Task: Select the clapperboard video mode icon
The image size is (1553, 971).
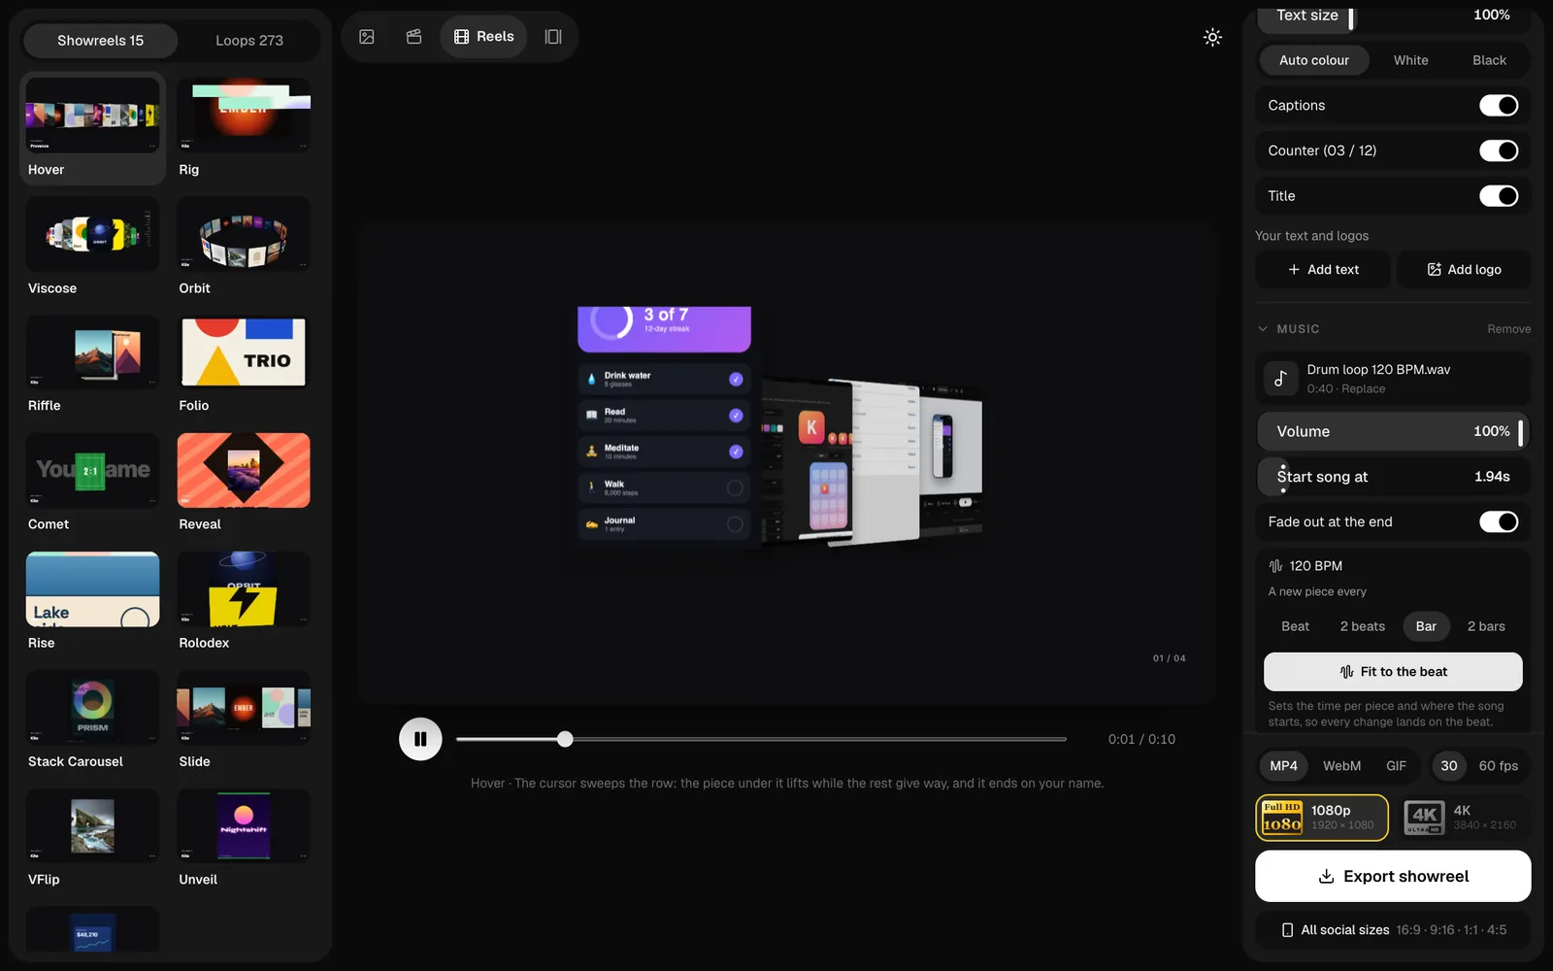Action: (413, 37)
